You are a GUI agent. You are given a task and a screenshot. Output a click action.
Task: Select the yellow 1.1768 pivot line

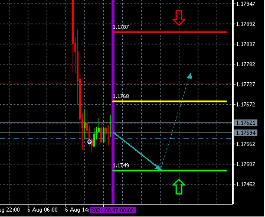click(170, 102)
